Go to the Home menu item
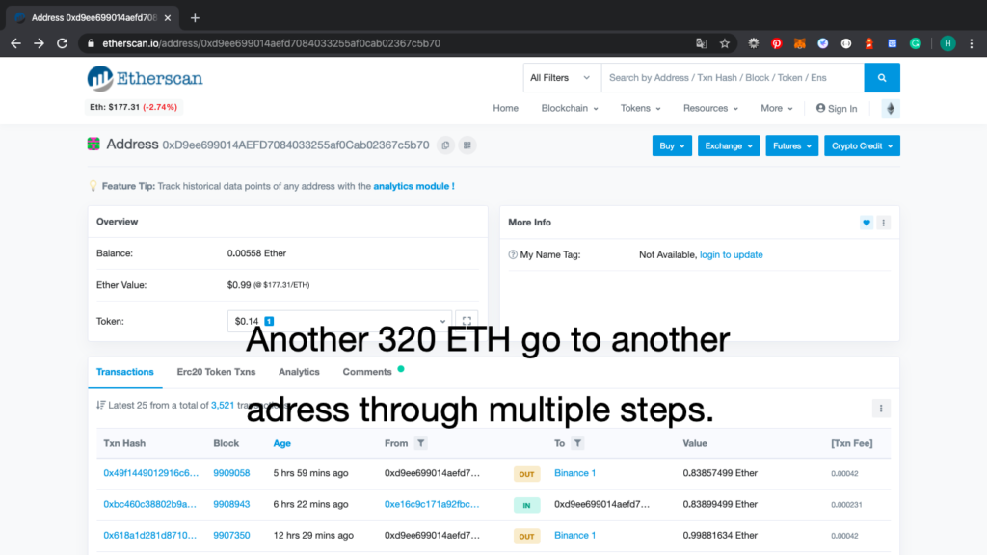 pyautogui.click(x=505, y=108)
